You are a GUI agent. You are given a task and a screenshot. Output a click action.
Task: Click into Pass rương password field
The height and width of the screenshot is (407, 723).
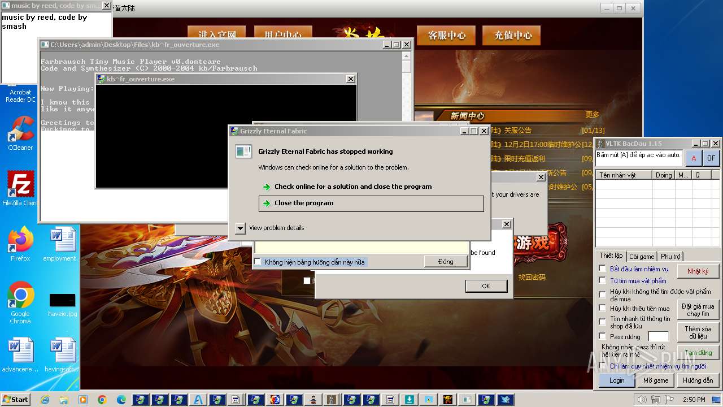[x=659, y=336]
